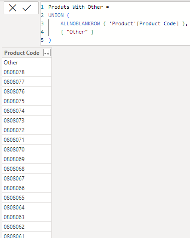The height and width of the screenshot is (238, 190).
Task: Click the UNION keyword in the formula
Action: tap(56, 15)
